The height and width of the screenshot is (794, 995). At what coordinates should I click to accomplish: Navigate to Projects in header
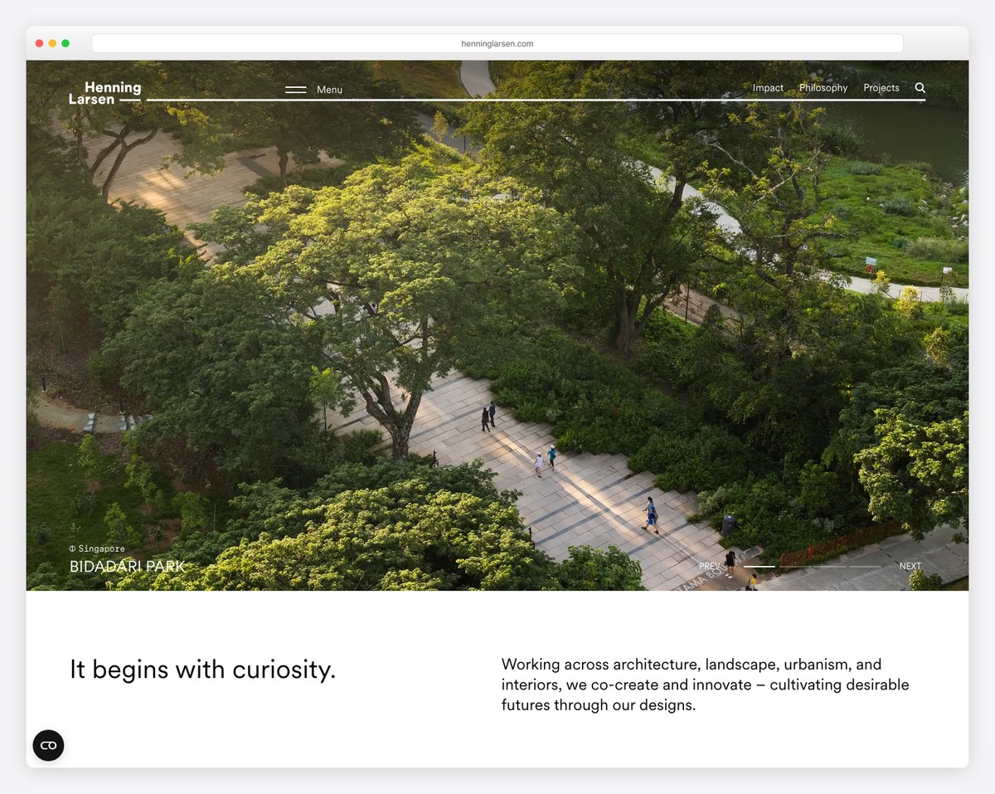pyautogui.click(x=881, y=88)
